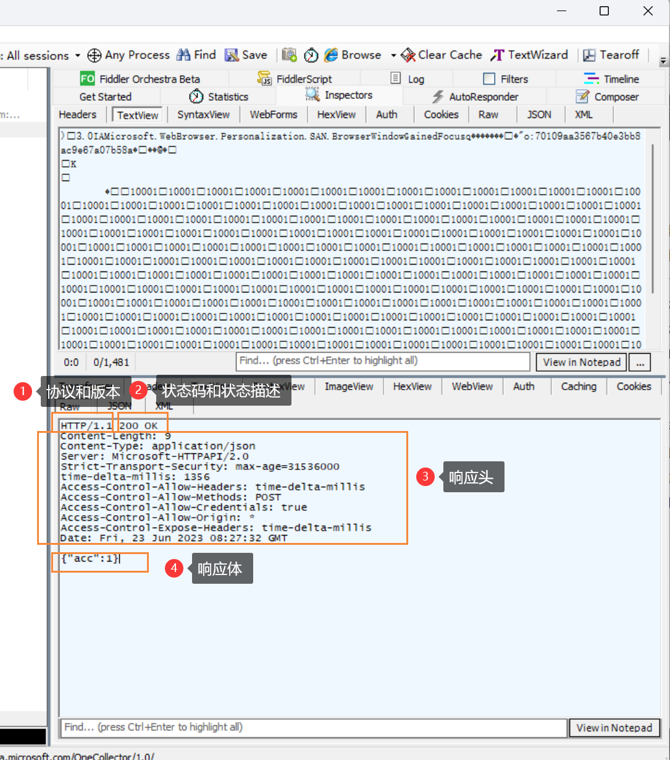Click the Tearoff toolbar icon
Image resolution: width=670 pixels, height=760 pixels.
click(x=590, y=55)
